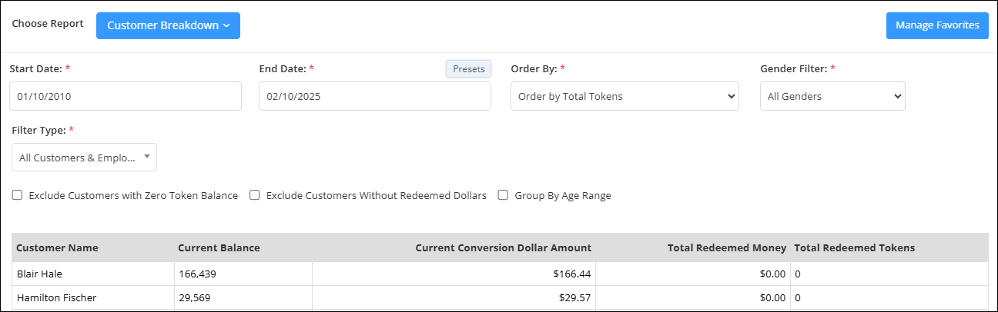This screenshot has height=312, width=998.
Task: Click the Filter Type dropdown arrow icon
Action: [146, 156]
